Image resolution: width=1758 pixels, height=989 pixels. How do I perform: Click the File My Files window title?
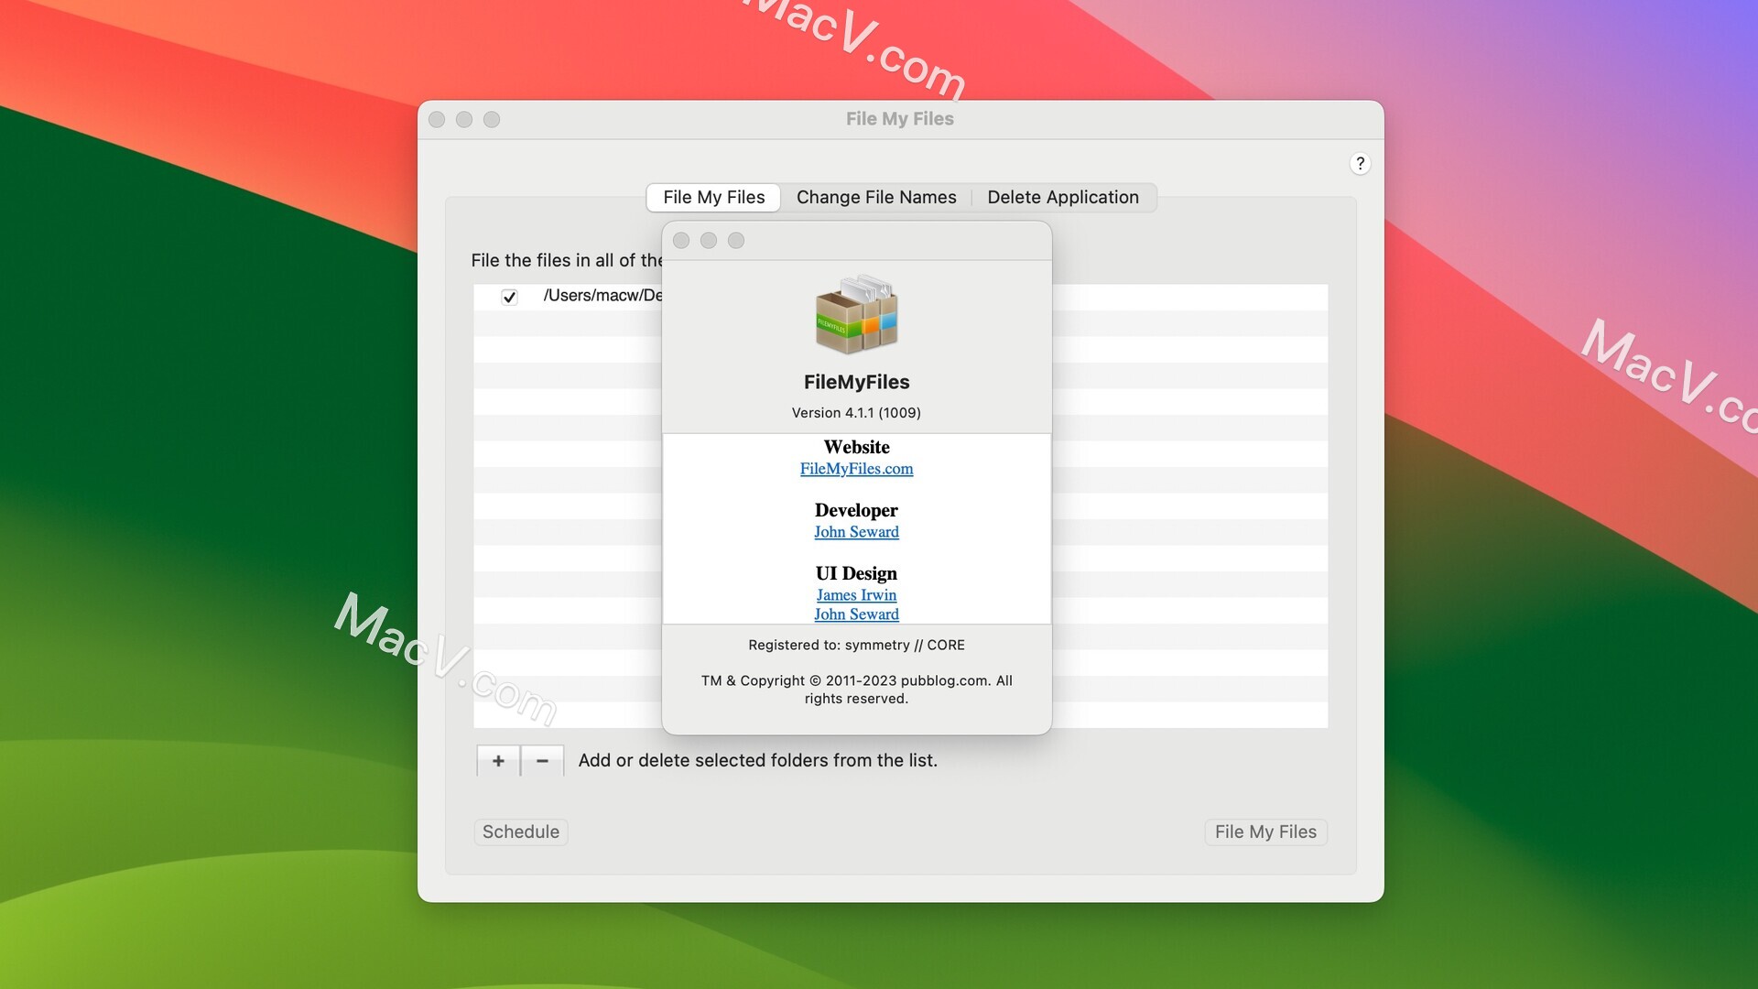pyautogui.click(x=899, y=118)
